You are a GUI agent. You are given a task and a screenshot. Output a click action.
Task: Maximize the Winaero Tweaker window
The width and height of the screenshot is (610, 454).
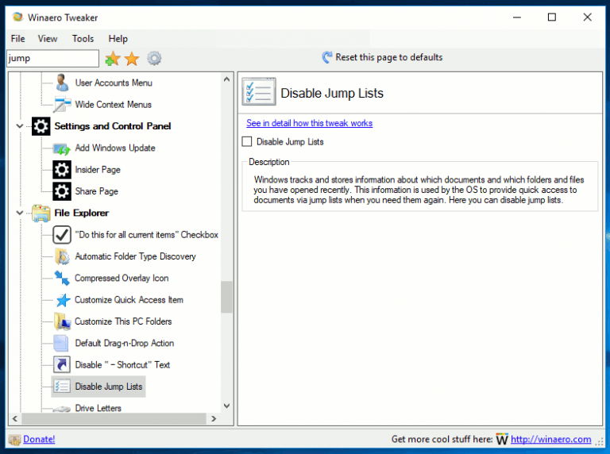[x=552, y=17]
